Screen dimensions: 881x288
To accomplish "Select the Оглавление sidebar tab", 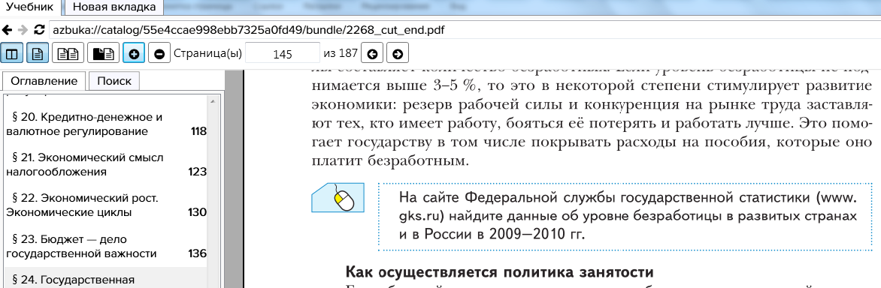I will (44, 81).
